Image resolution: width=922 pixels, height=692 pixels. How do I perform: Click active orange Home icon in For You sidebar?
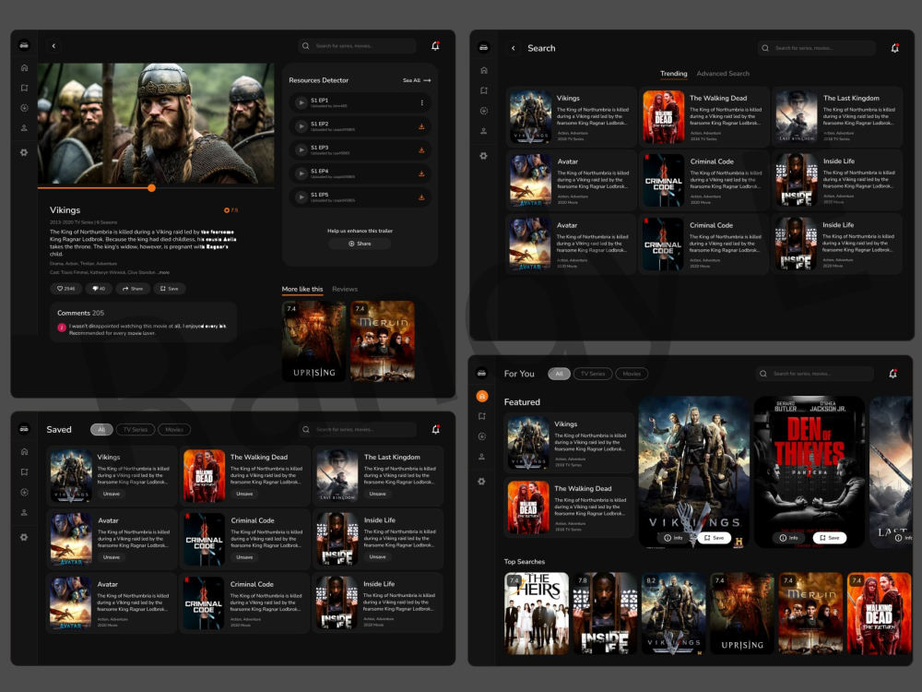[x=482, y=396]
